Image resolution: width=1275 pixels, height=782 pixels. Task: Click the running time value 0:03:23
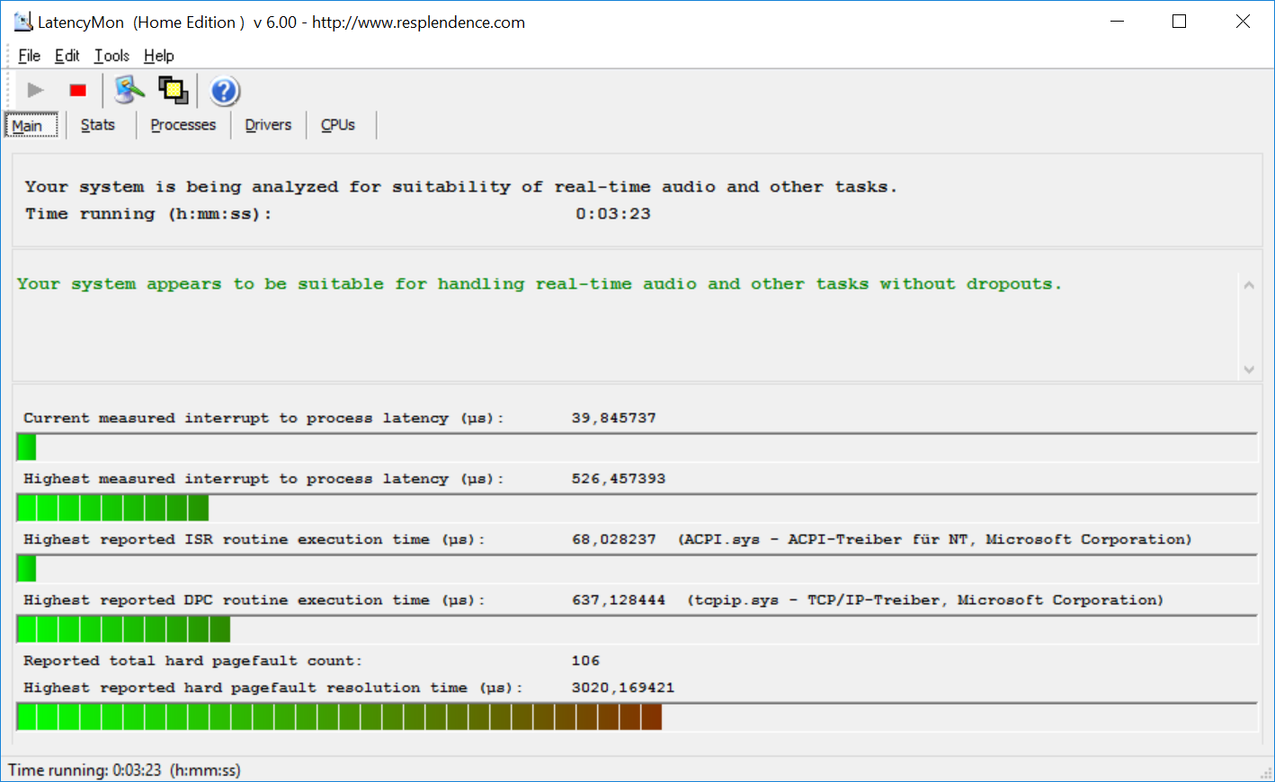613,214
